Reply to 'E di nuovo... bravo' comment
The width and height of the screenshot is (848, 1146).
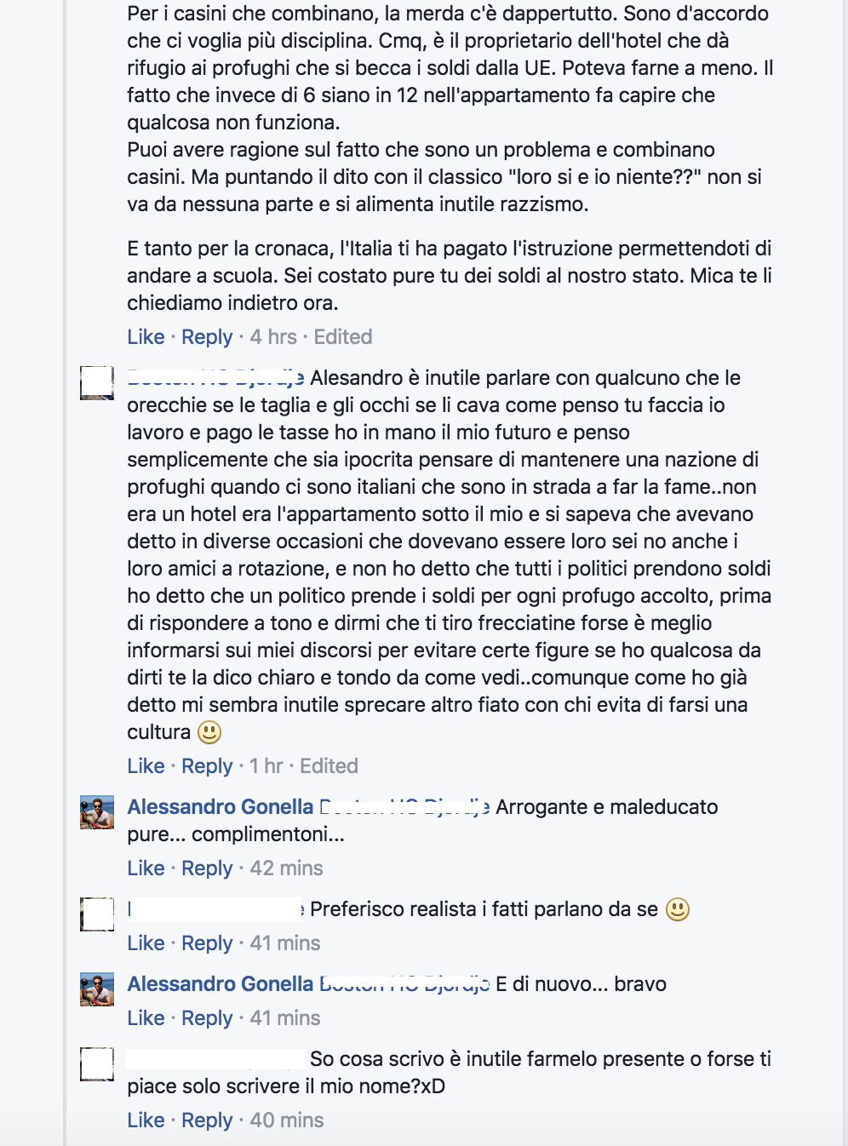click(x=207, y=1018)
